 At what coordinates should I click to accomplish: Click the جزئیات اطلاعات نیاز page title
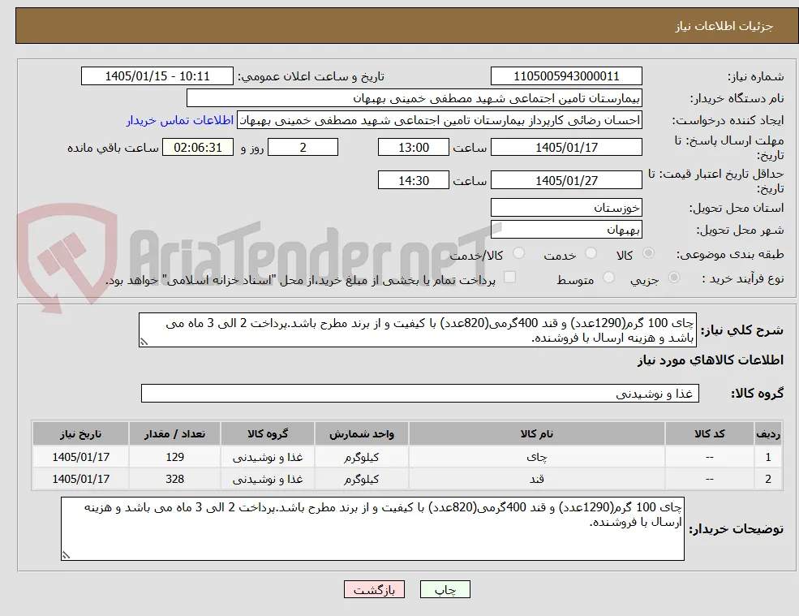pos(724,26)
